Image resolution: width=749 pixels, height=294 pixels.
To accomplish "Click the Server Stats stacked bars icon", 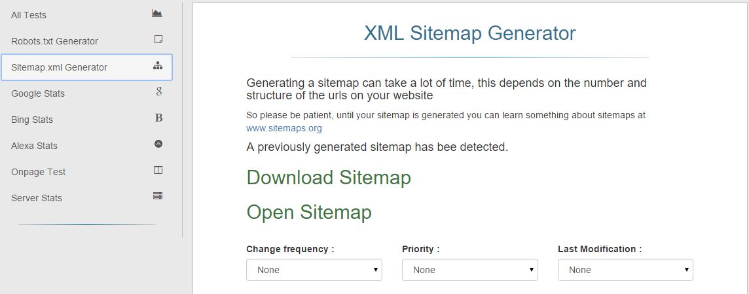I will tap(158, 196).
